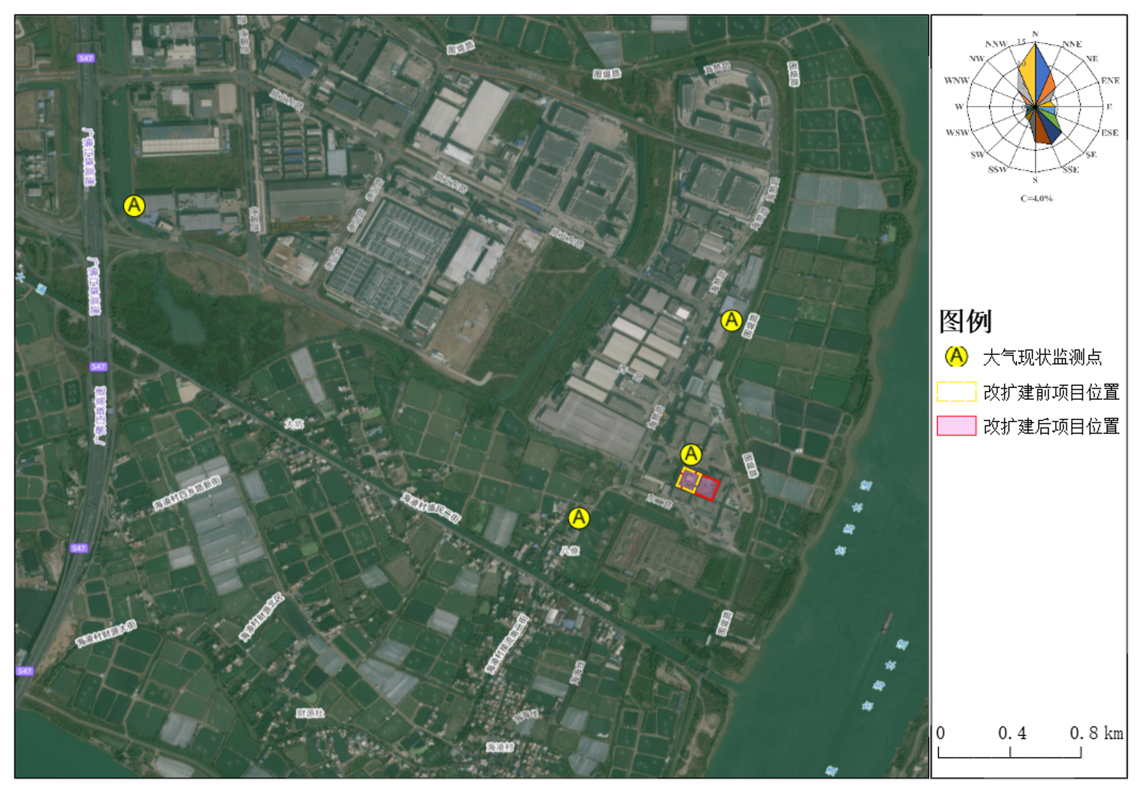Click the 财源社 place label

pos(310,713)
